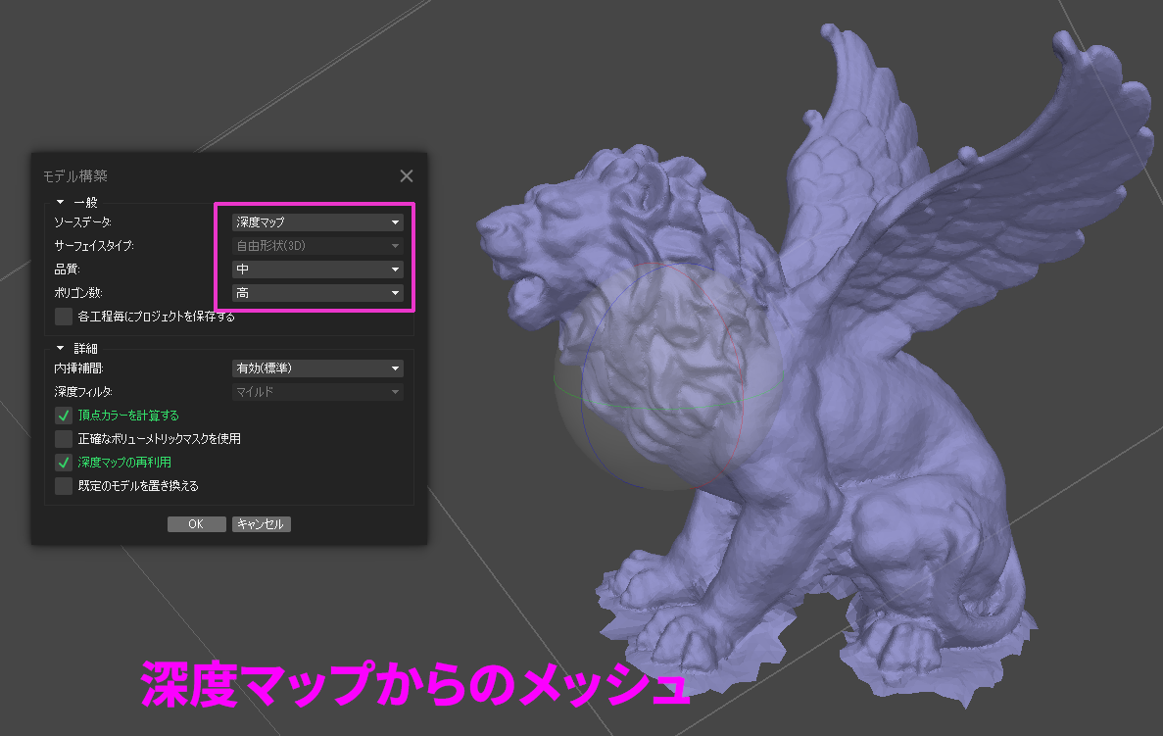Open the ソースデータ dropdown showing 深度マップ
The image size is (1163, 736).
point(317,221)
